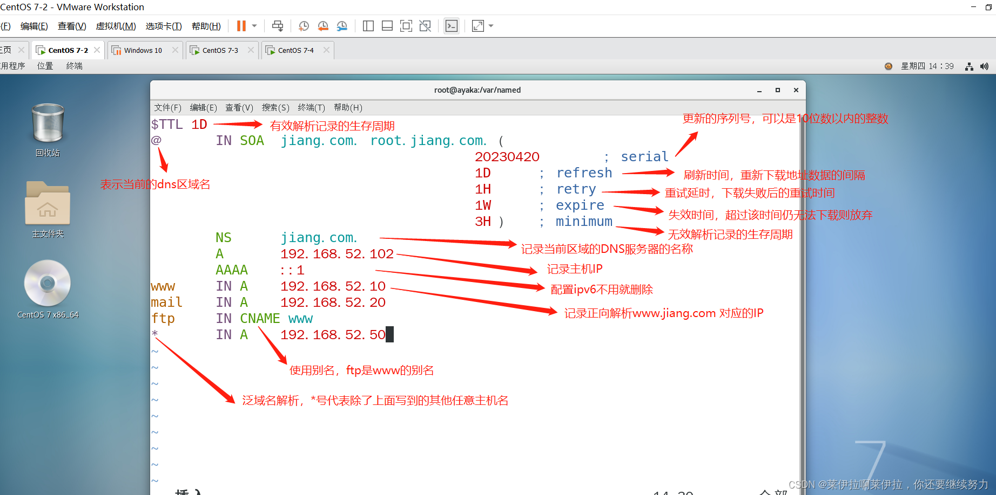The height and width of the screenshot is (495, 996).
Task: Toggle the thumbnail bar view icon
Action: coord(387,26)
